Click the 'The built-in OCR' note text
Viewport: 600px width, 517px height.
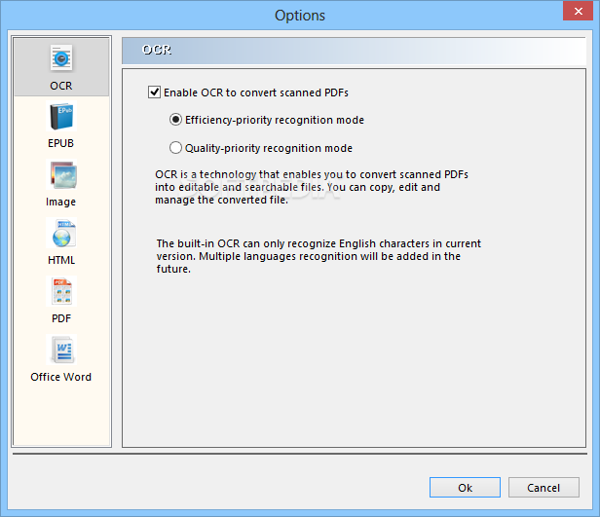[x=319, y=256]
